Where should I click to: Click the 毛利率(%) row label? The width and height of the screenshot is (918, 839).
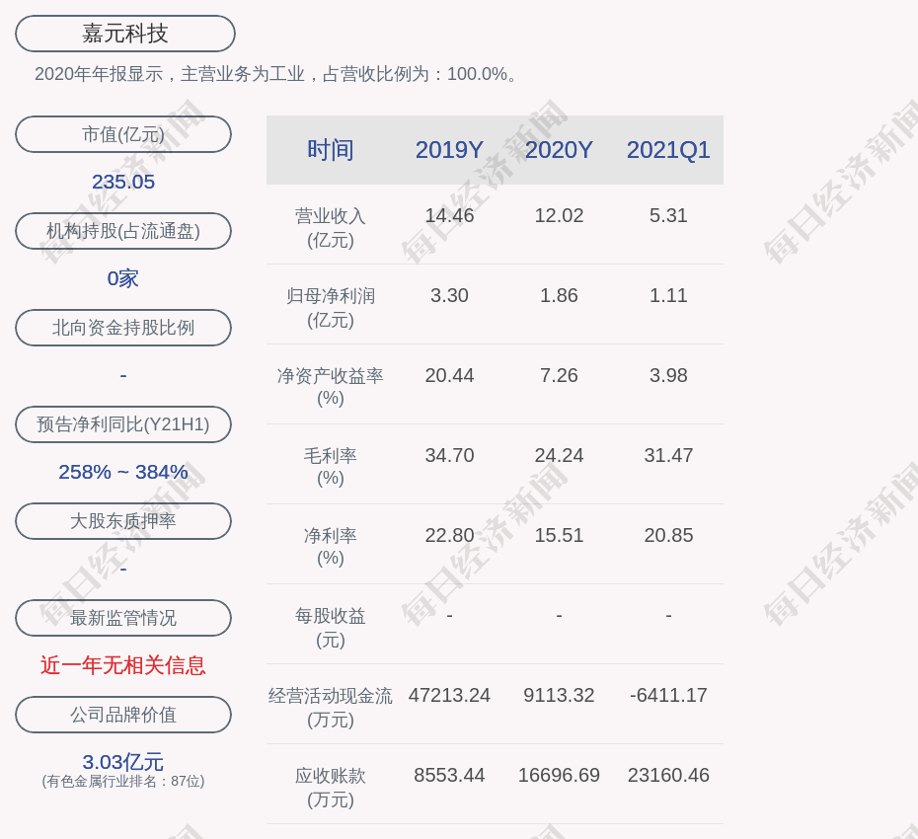[x=331, y=467]
